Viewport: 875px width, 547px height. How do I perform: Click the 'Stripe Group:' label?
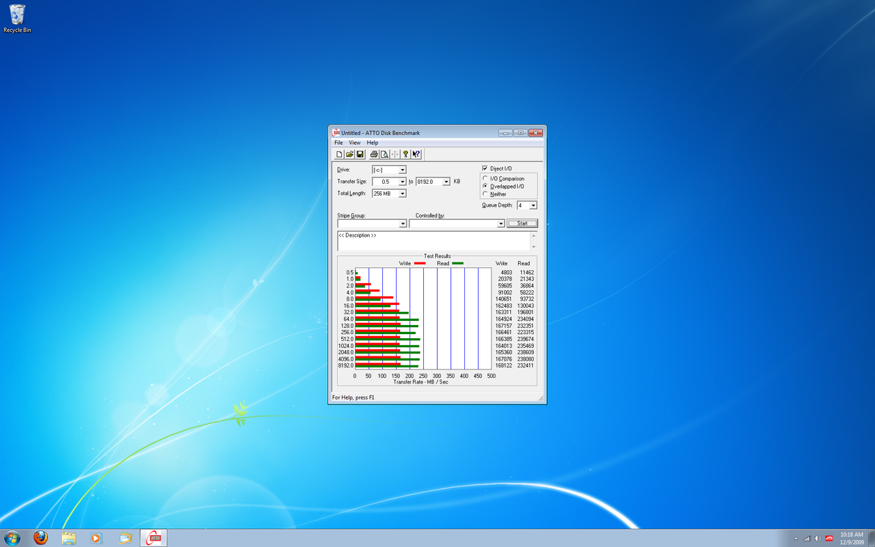point(352,216)
